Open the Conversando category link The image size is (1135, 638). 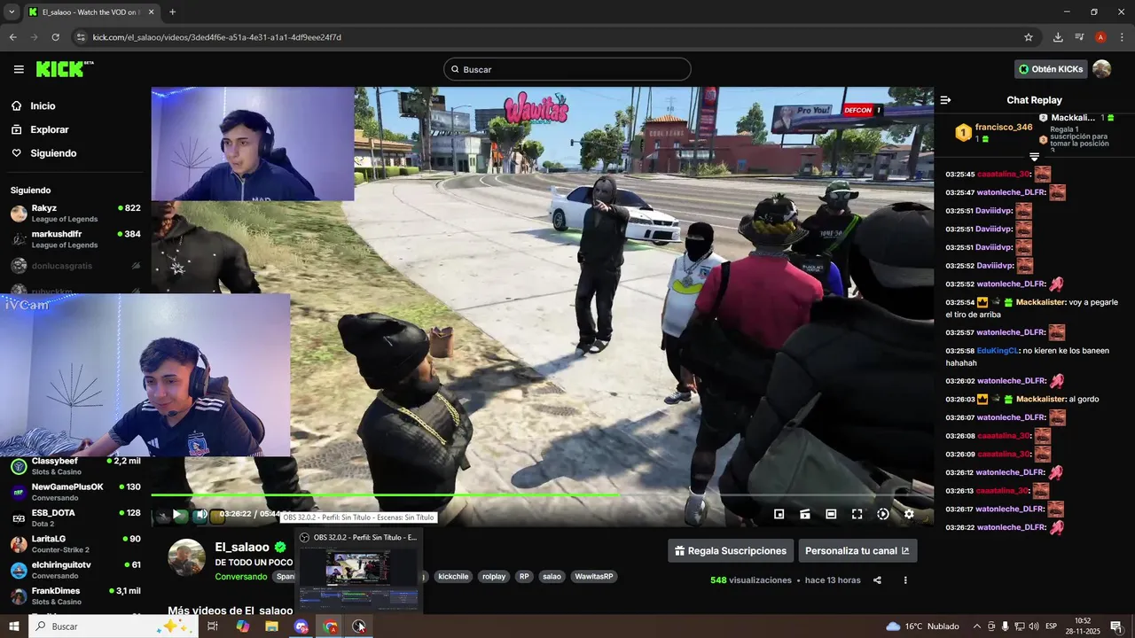[241, 577]
